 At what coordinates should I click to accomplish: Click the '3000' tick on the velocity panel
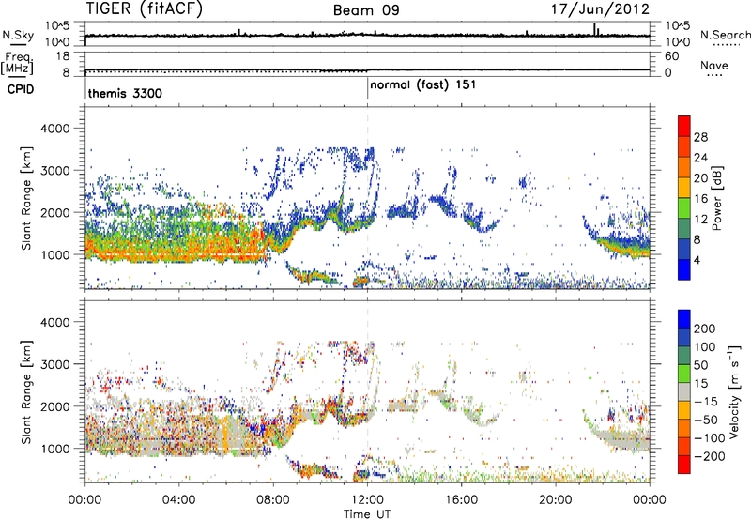point(54,364)
